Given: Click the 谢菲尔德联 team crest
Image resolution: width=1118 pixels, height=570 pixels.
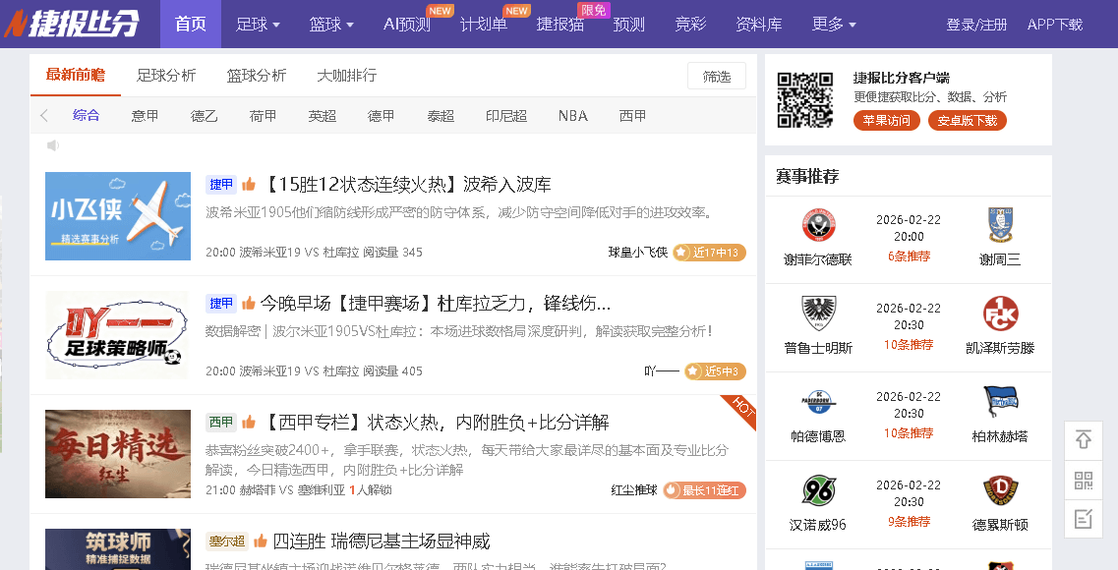Looking at the screenshot, I should click(x=818, y=226).
